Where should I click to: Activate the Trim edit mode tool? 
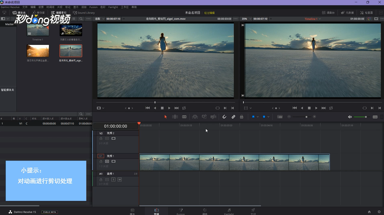point(175,117)
